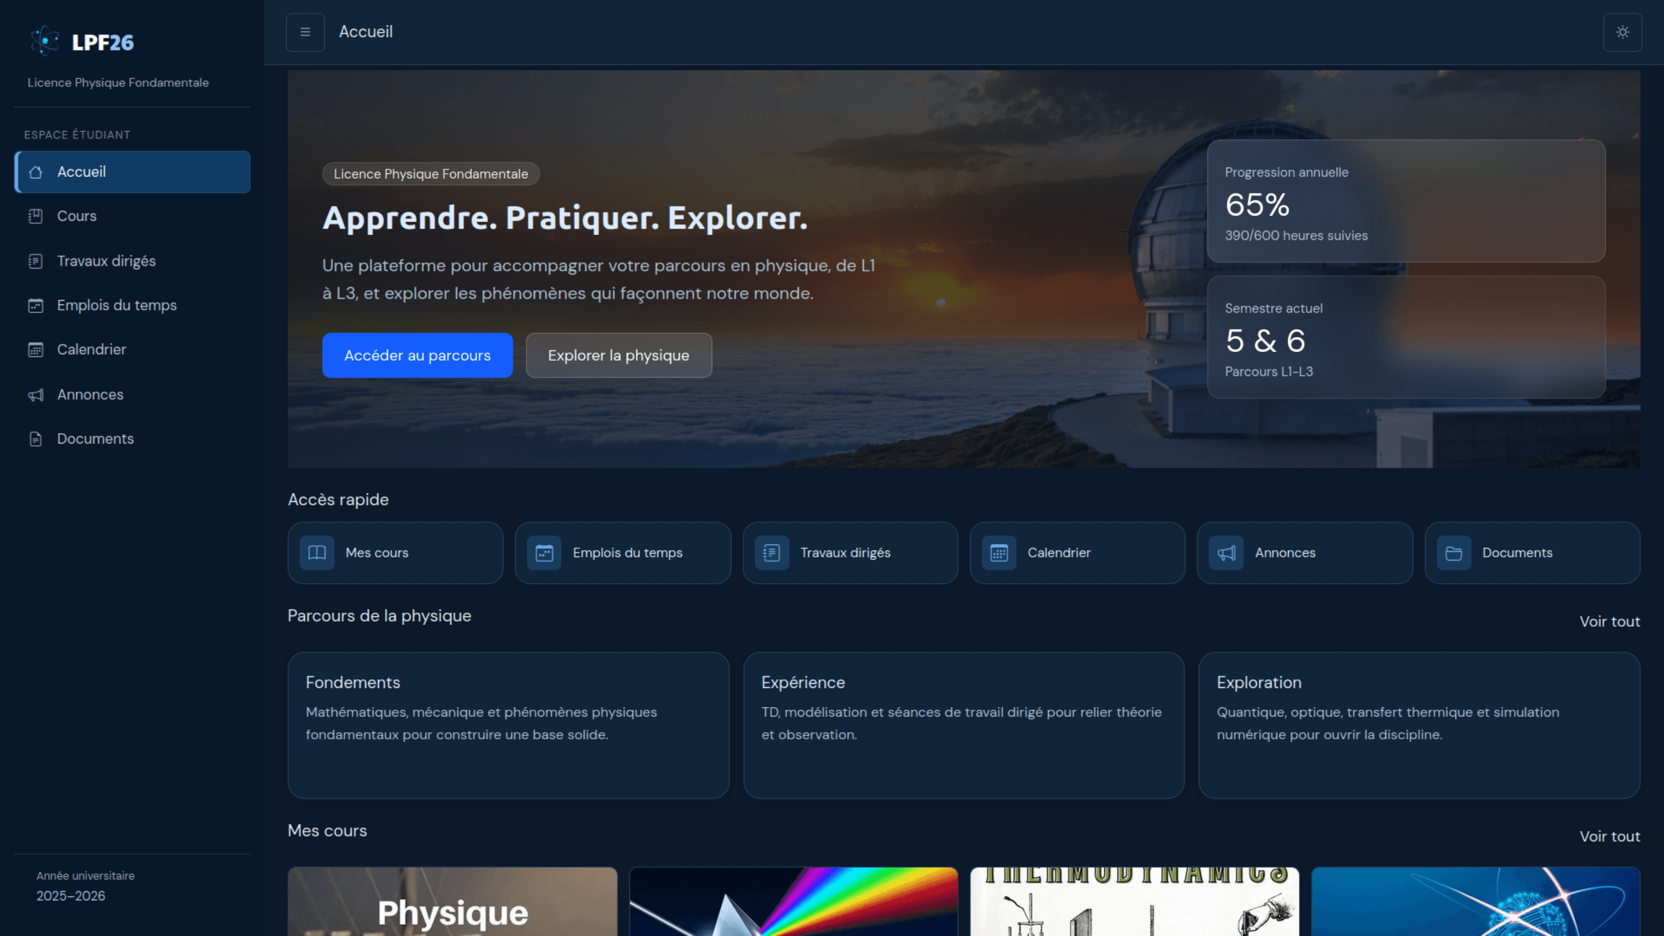
Task: Toggle the sidebar with the hamburger button
Action: 305,32
